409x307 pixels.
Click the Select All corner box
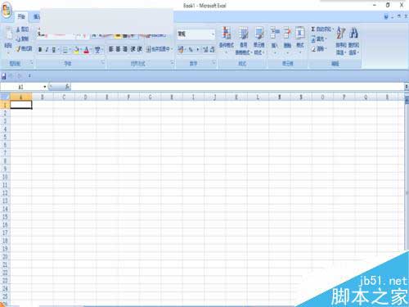click(5, 97)
